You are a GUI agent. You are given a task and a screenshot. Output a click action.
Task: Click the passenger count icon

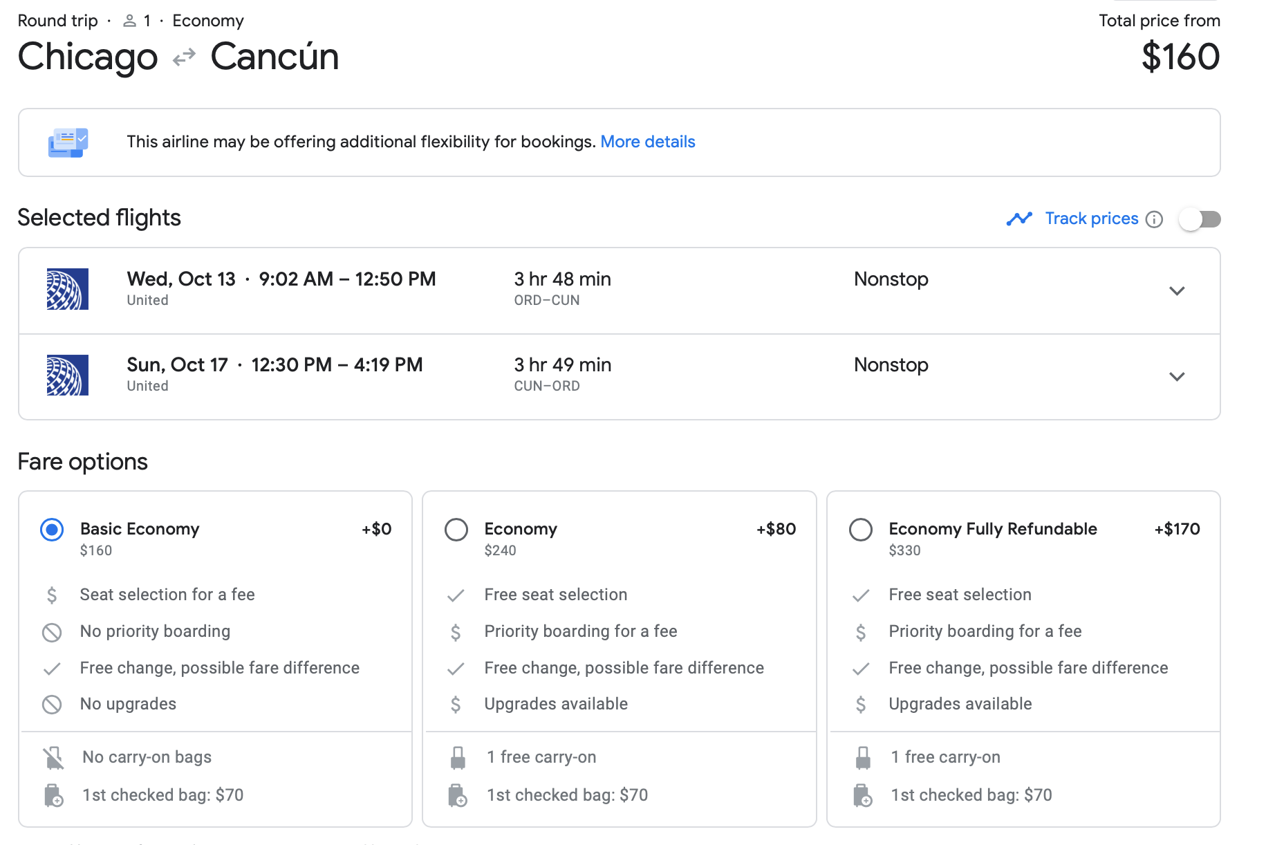[x=129, y=21]
